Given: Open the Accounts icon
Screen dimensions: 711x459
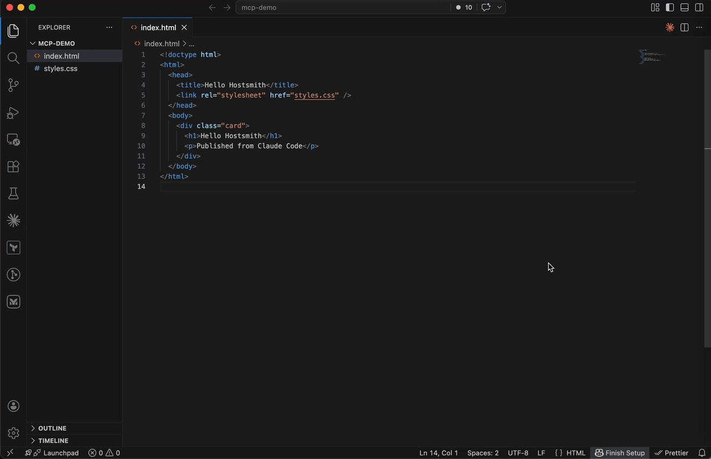Looking at the screenshot, I should [13, 406].
